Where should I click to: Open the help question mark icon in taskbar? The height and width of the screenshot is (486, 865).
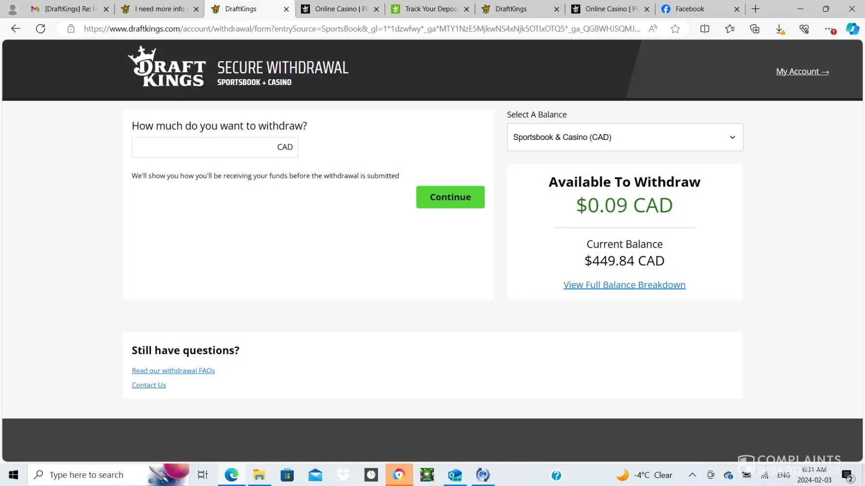[556, 475]
